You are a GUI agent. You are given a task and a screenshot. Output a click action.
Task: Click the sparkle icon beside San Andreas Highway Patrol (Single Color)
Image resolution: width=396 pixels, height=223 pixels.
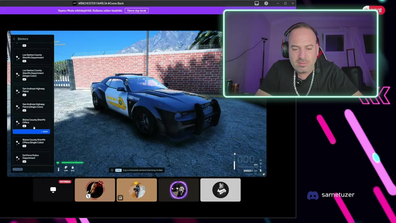(x=18, y=107)
